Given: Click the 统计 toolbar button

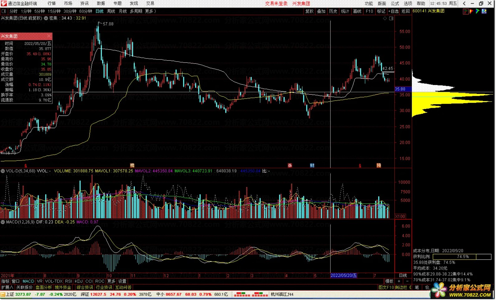Looking at the screenshot, I should tap(345, 11).
